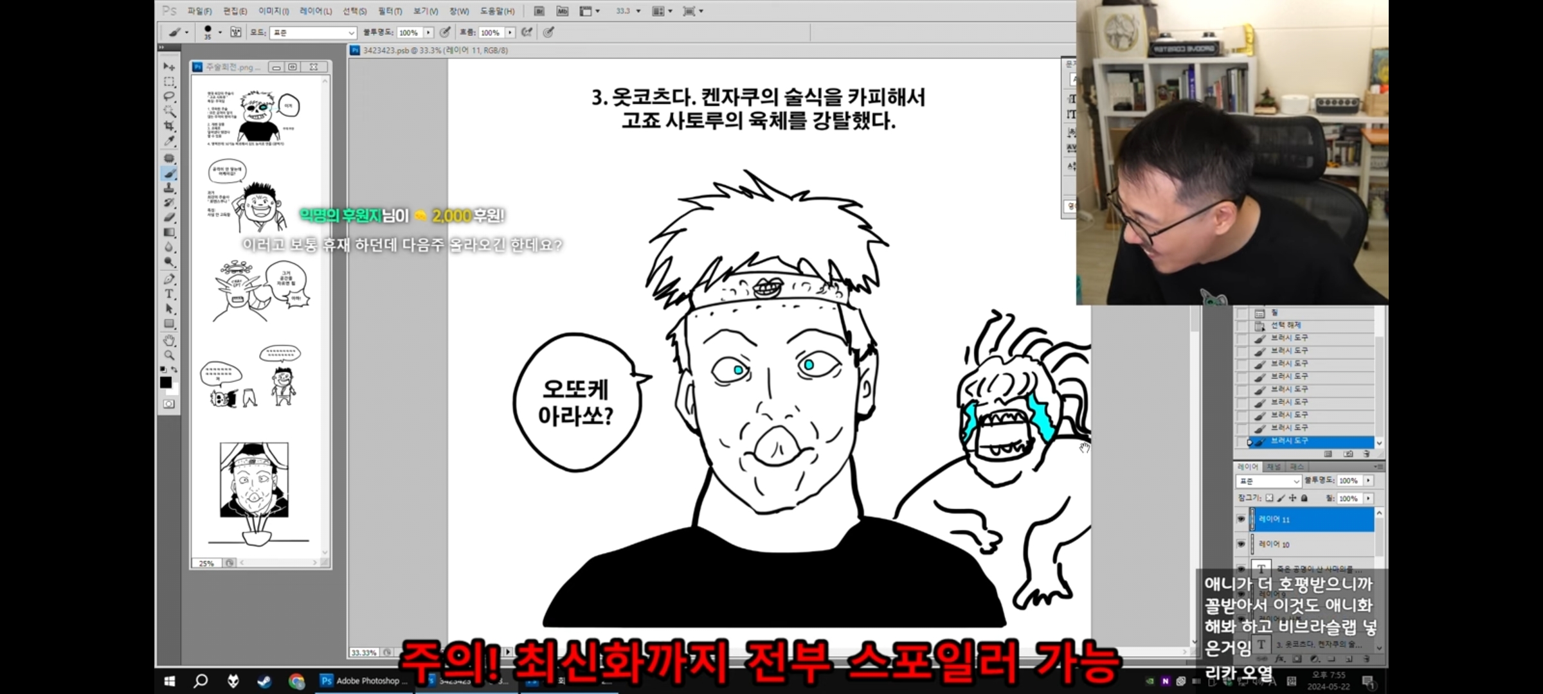Viewport: 1543px width, 694px height.
Task: Select the History Brush tool
Action: point(169,203)
